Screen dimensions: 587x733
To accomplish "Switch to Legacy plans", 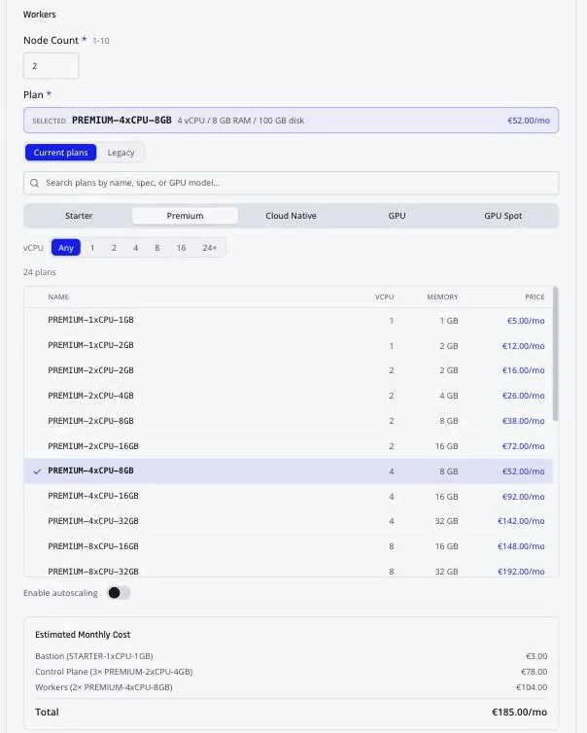I will coord(121,153).
